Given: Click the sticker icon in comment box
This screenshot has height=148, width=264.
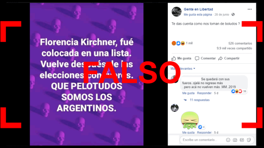Looking at the screenshot, I should (249, 140).
